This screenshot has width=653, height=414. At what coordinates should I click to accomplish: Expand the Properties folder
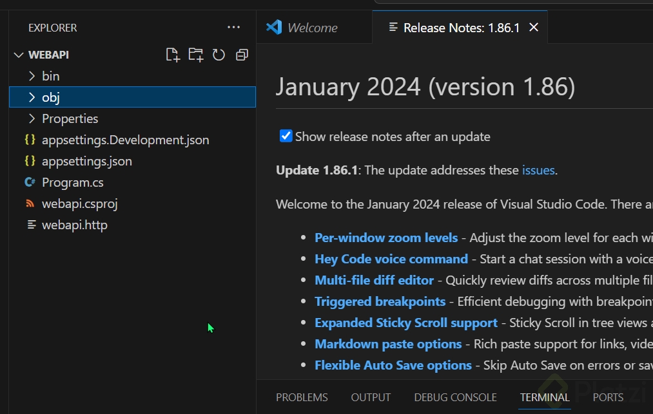[x=70, y=118]
